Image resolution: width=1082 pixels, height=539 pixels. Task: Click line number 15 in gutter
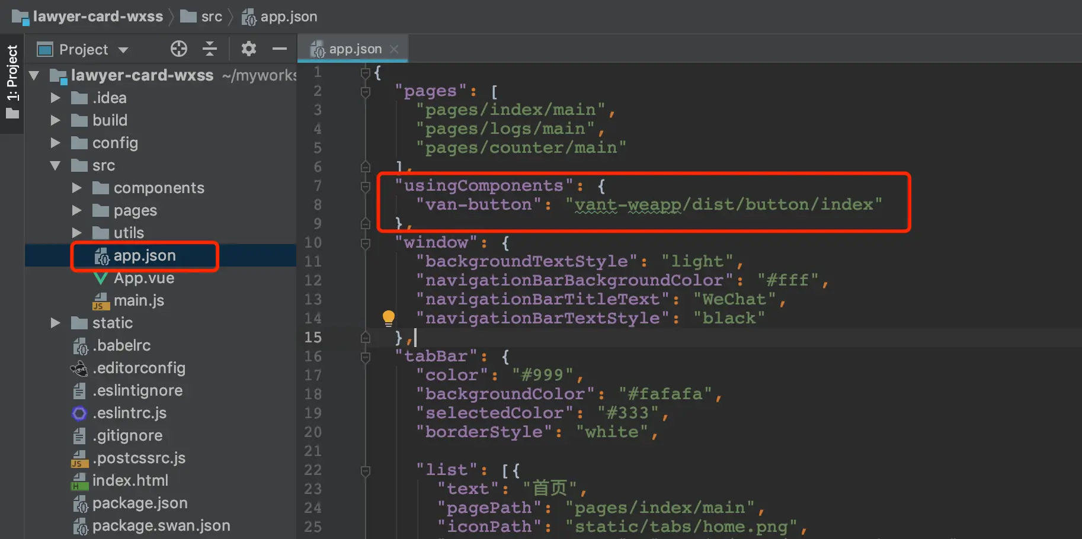313,338
